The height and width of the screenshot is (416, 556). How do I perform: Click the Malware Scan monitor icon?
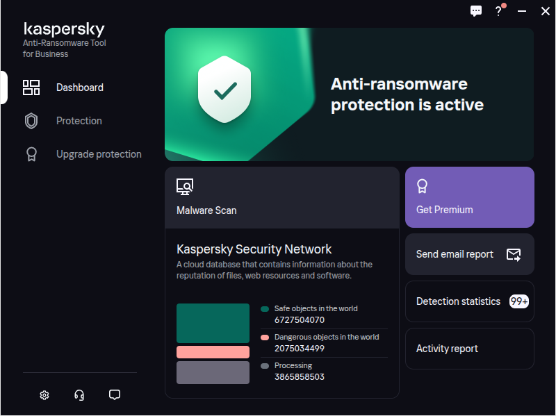tap(185, 187)
